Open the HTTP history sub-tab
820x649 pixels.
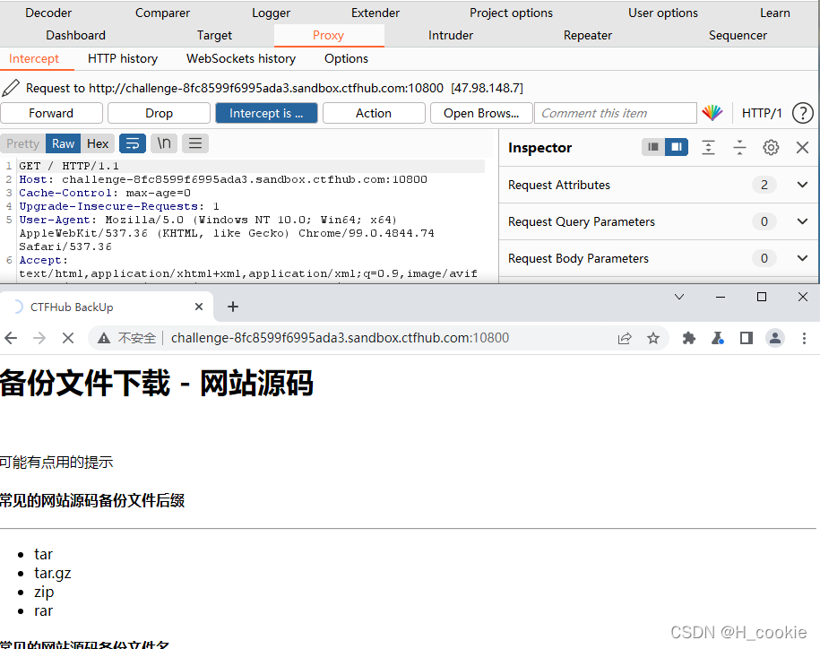(x=123, y=58)
